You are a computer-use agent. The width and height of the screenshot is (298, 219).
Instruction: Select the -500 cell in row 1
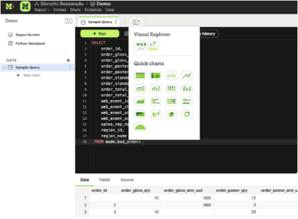(x=187, y=198)
